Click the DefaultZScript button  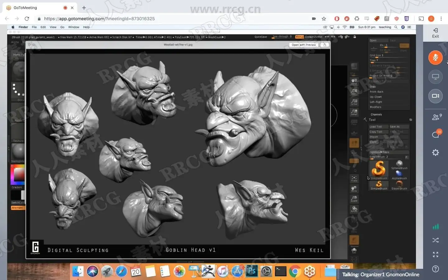[x=314, y=37]
